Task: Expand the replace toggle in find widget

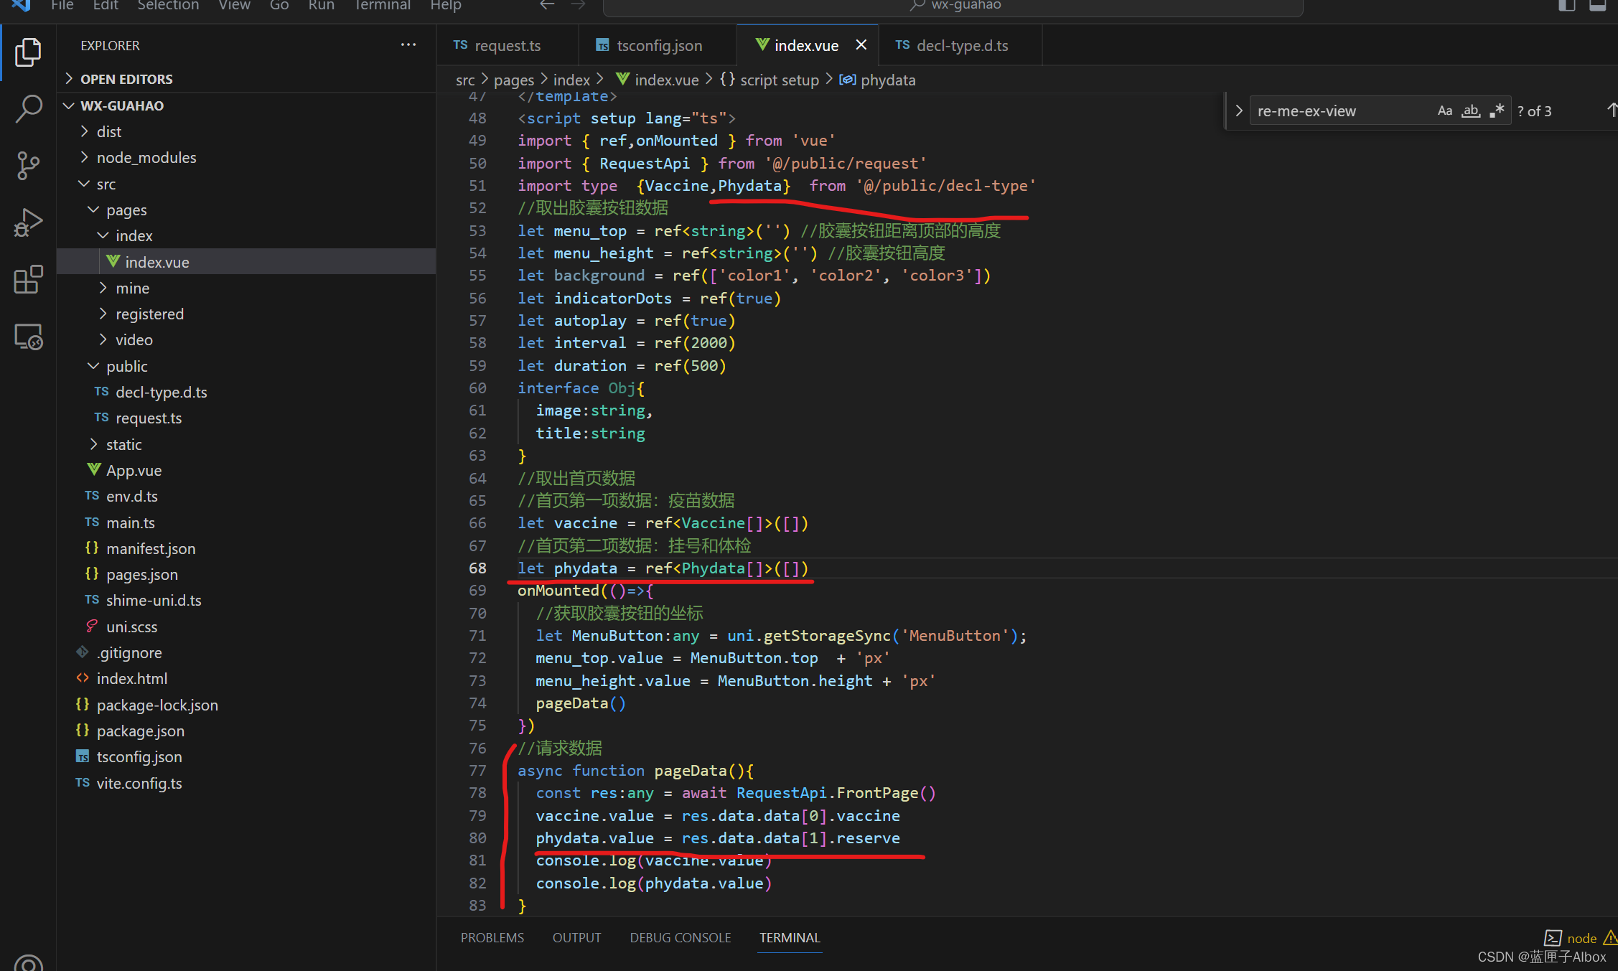Action: point(1238,111)
